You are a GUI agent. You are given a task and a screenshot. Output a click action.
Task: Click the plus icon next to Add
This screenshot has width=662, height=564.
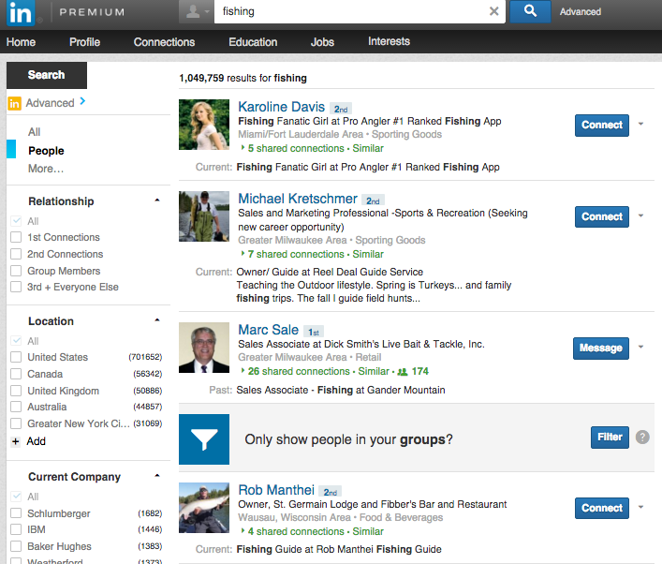coord(16,441)
